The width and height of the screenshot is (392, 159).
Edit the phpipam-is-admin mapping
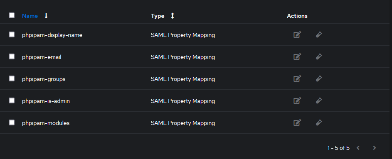click(x=297, y=100)
